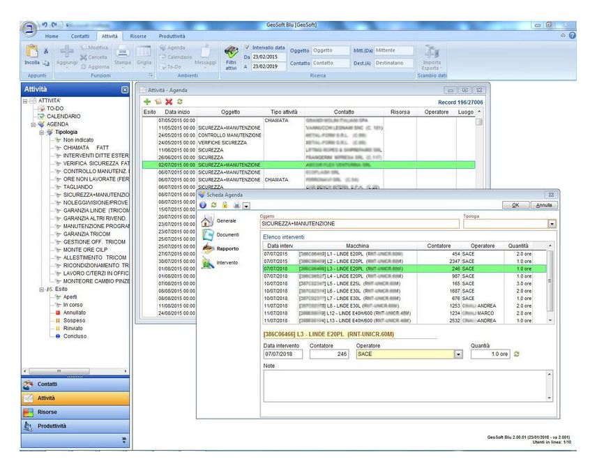Click the Macchina column header
Screen dimensions: 597x473
pos(357,246)
